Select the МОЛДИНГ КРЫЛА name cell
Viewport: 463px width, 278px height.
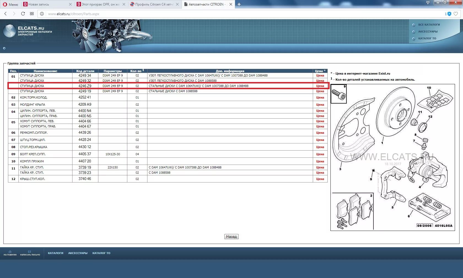point(45,105)
